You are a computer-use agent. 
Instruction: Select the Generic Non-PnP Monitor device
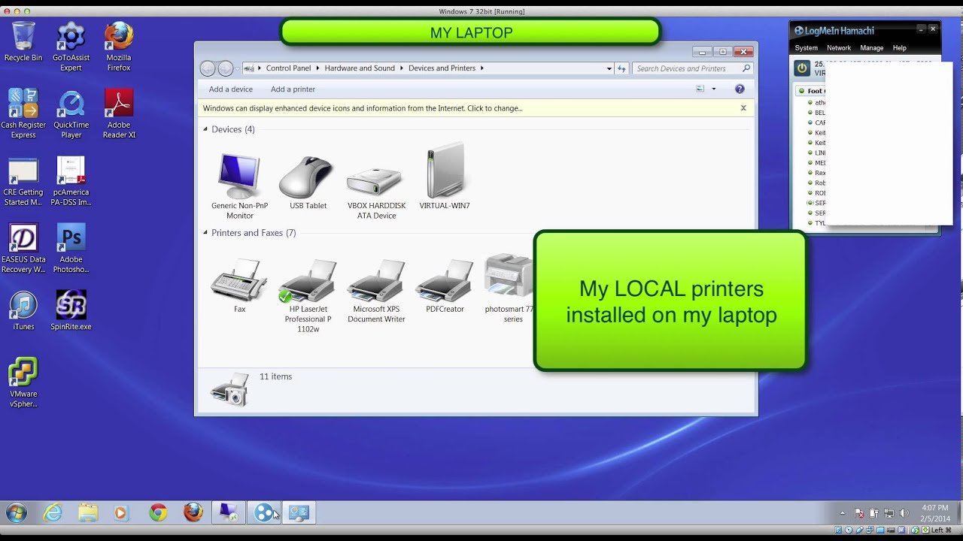coord(239,186)
